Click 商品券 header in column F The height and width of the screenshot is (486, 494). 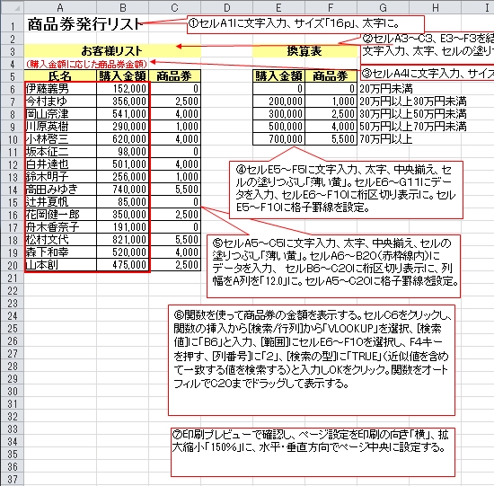coord(331,76)
